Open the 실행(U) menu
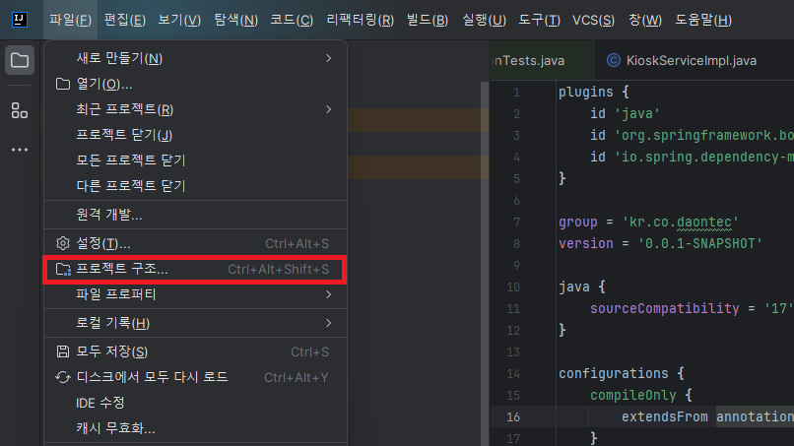The height and width of the screenshot is (446, 794). (484, 21)
